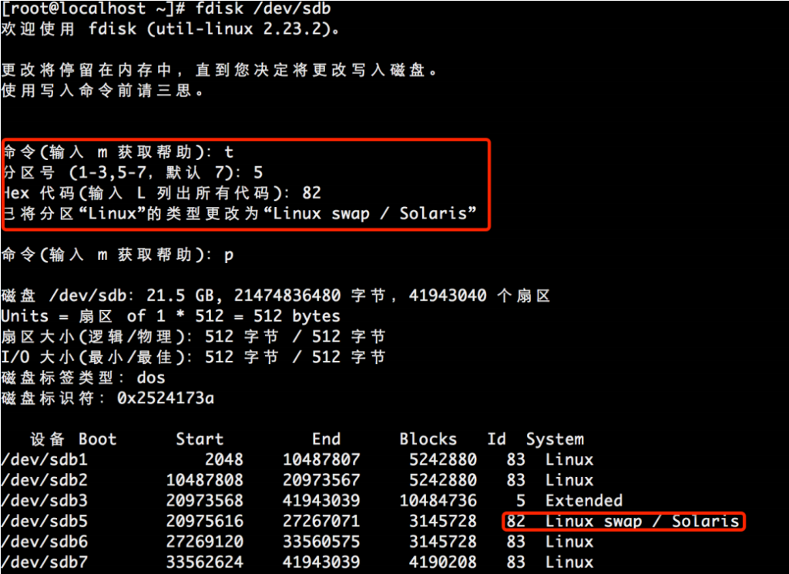Click the typed 'p' command entry
The height and width of the screenshot is (574, 789).
point(229,255)
